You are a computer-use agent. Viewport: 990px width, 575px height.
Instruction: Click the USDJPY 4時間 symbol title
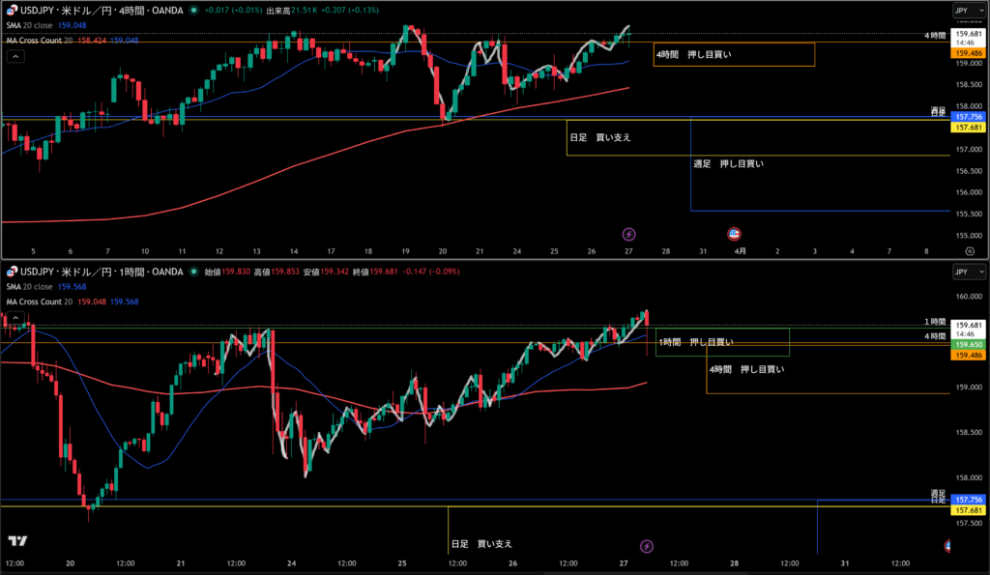point(97,10)
